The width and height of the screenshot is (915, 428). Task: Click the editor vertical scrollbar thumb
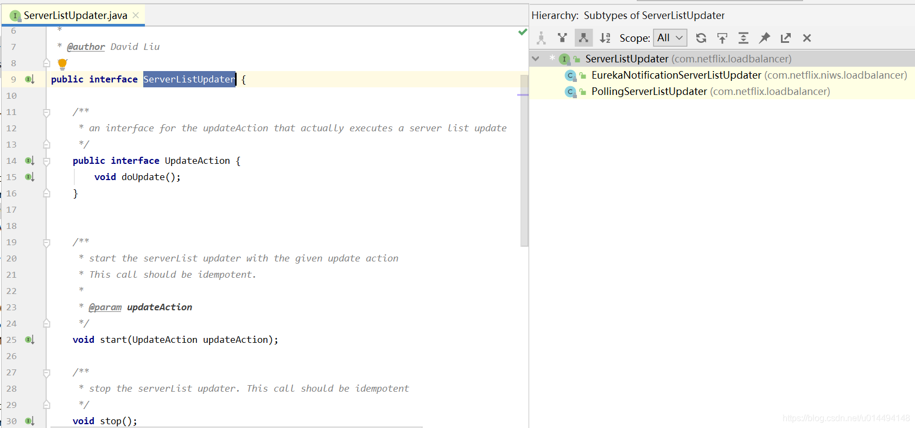pyautogui.click(x=524, y=161)
